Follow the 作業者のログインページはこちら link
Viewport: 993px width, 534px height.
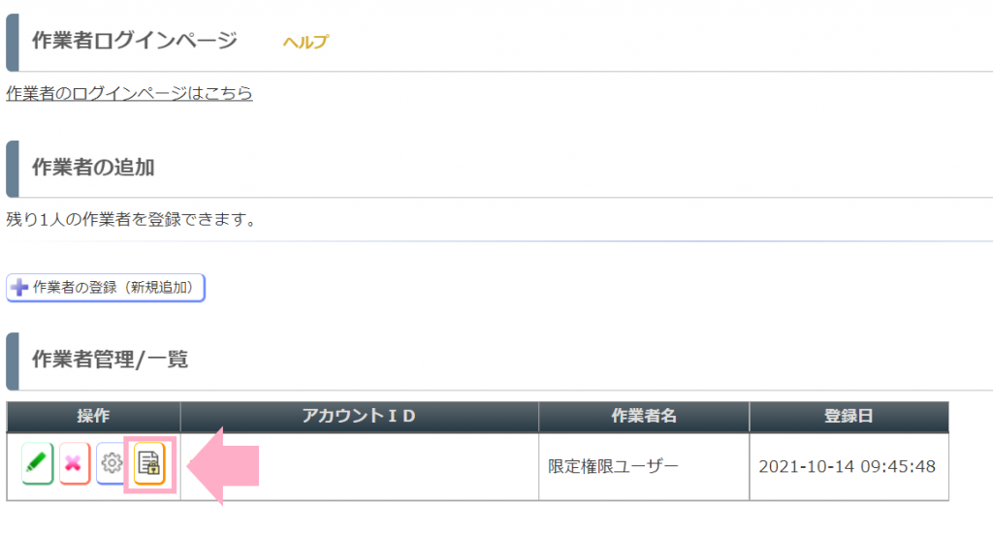point(129,93)
